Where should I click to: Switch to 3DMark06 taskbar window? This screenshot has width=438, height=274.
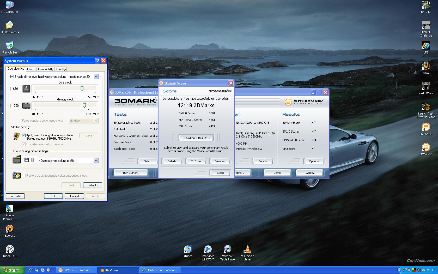(x=76, y=270)
